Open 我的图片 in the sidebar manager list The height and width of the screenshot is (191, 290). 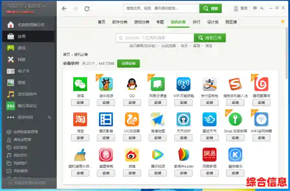pyautogui.click(x=21, y=163)
